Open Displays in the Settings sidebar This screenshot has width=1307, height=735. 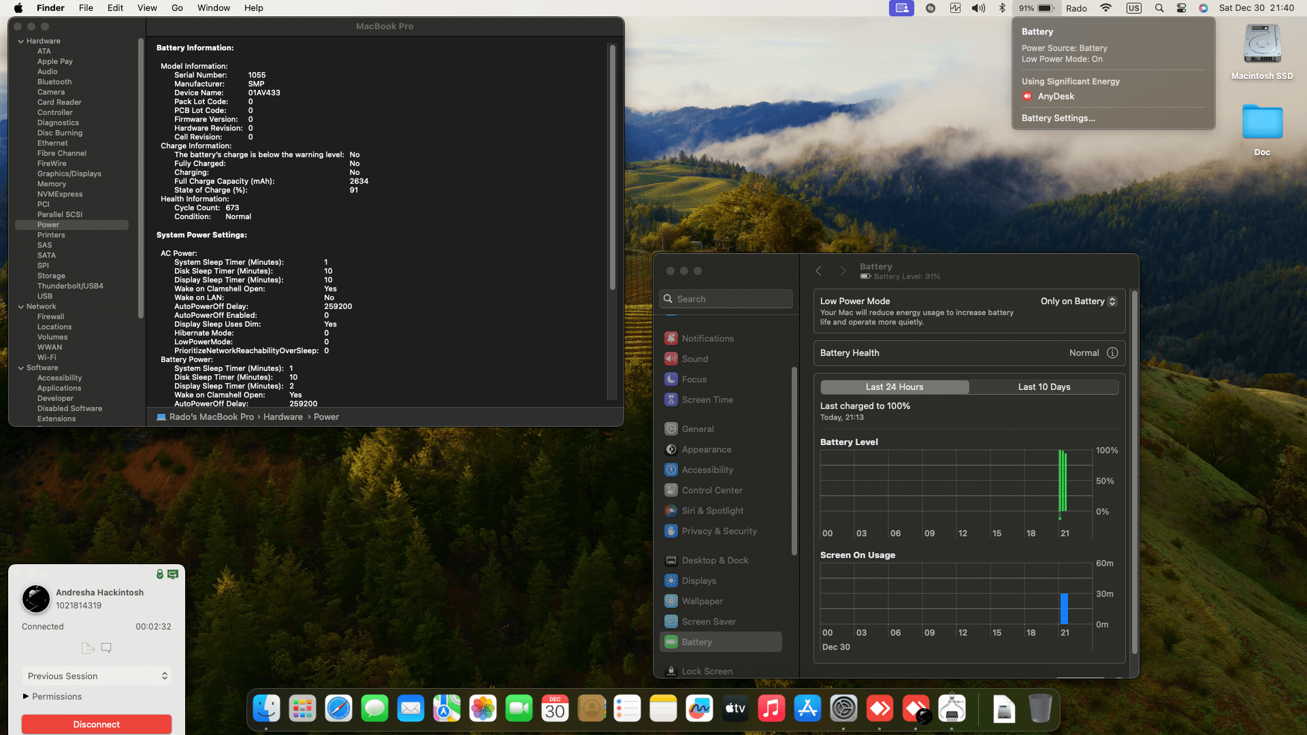[698, 581]
